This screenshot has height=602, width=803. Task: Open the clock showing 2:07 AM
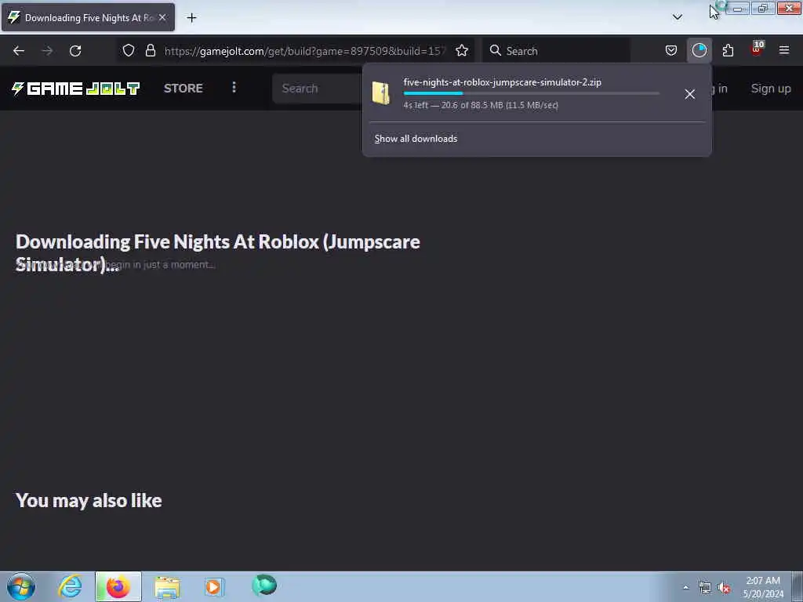763,586
